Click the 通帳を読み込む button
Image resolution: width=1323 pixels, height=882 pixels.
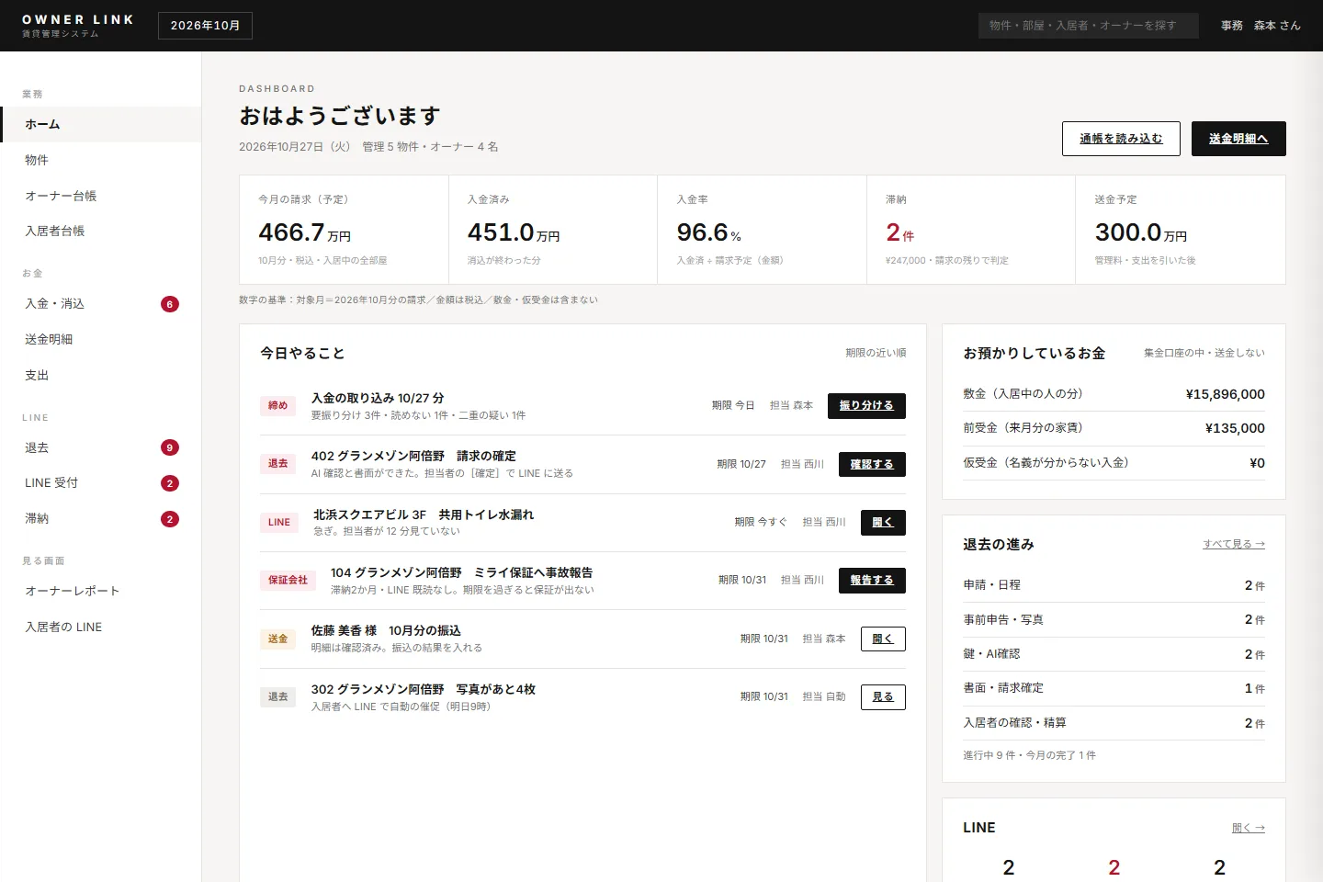pyautogui.click(x=1121, y=139)
